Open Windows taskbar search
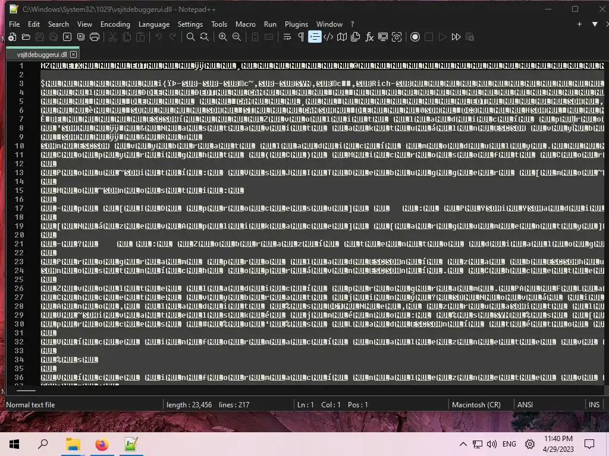Image resolution: width=609 pixels, height=456 pixels. tap(43, 444)
